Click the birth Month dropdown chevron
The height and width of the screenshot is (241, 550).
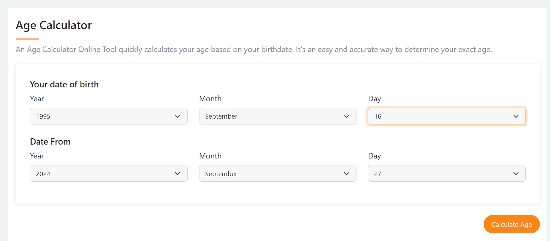[346, 116]
